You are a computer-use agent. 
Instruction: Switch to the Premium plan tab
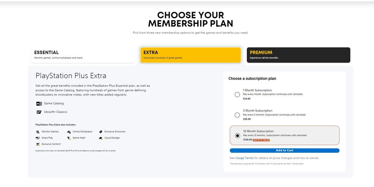click(x=298, y=55)
